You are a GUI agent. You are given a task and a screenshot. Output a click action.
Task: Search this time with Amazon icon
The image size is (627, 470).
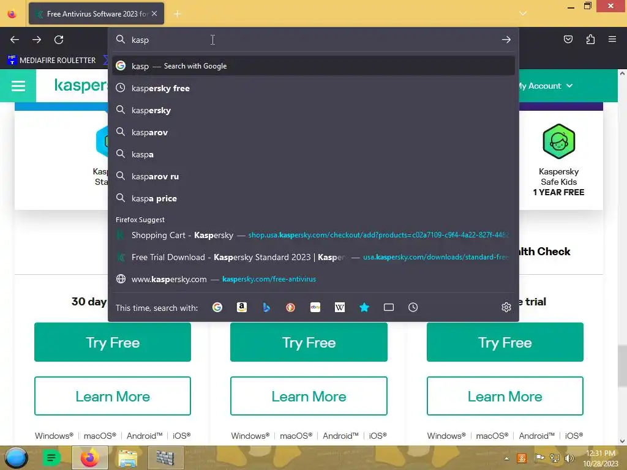(x=242, y=307)
